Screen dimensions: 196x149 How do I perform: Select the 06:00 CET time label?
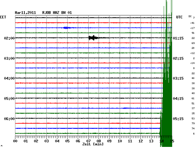[x=9, y=119]
